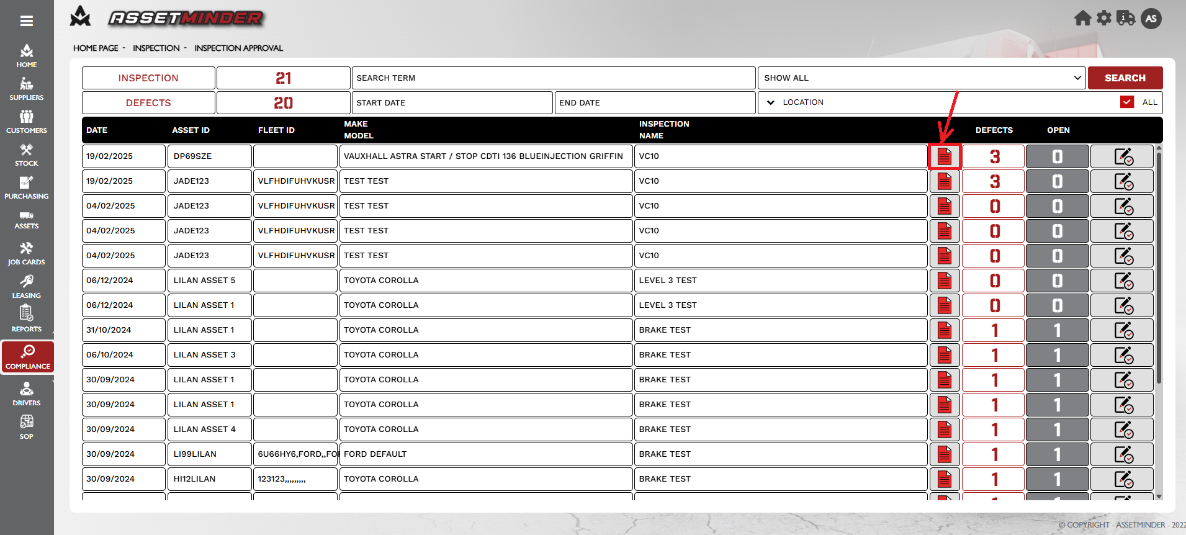Open document icon for LILAN ASSET 5 row
Viewport: 1186px width, 535px height.
(945, 281)
